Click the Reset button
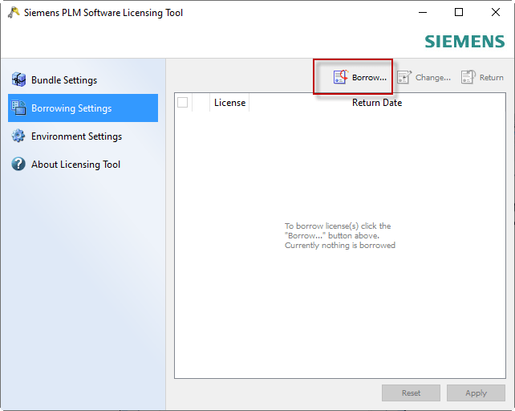The image size is (515, 411). click(411, 393)
